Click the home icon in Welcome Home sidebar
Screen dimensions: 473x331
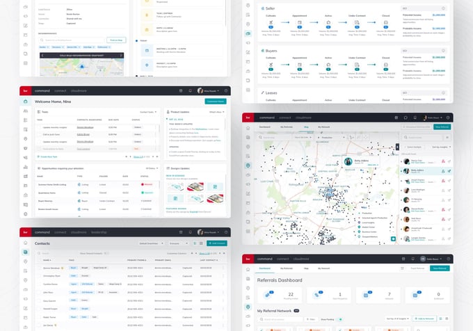coord(25,102)
